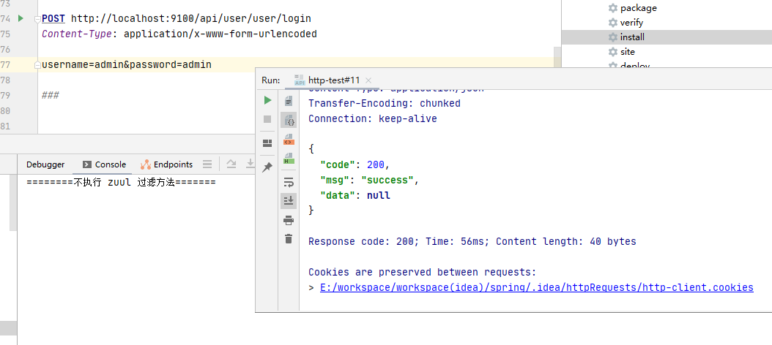This screenshot has height=345, width=772.
Task: Clear all output with trash icon
Action: point(289,239)
